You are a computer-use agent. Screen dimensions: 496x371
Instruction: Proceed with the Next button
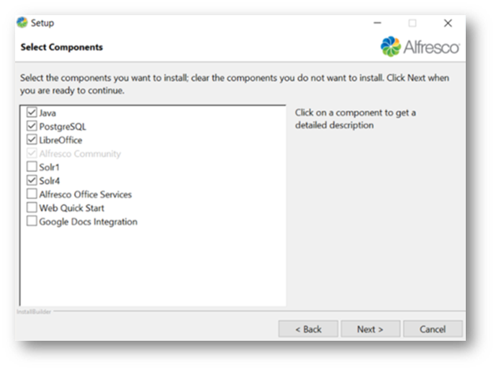[370, 329]
